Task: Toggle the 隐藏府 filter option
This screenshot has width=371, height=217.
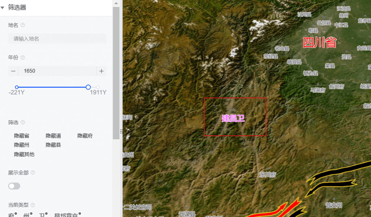Action: [x=85, y=136]
